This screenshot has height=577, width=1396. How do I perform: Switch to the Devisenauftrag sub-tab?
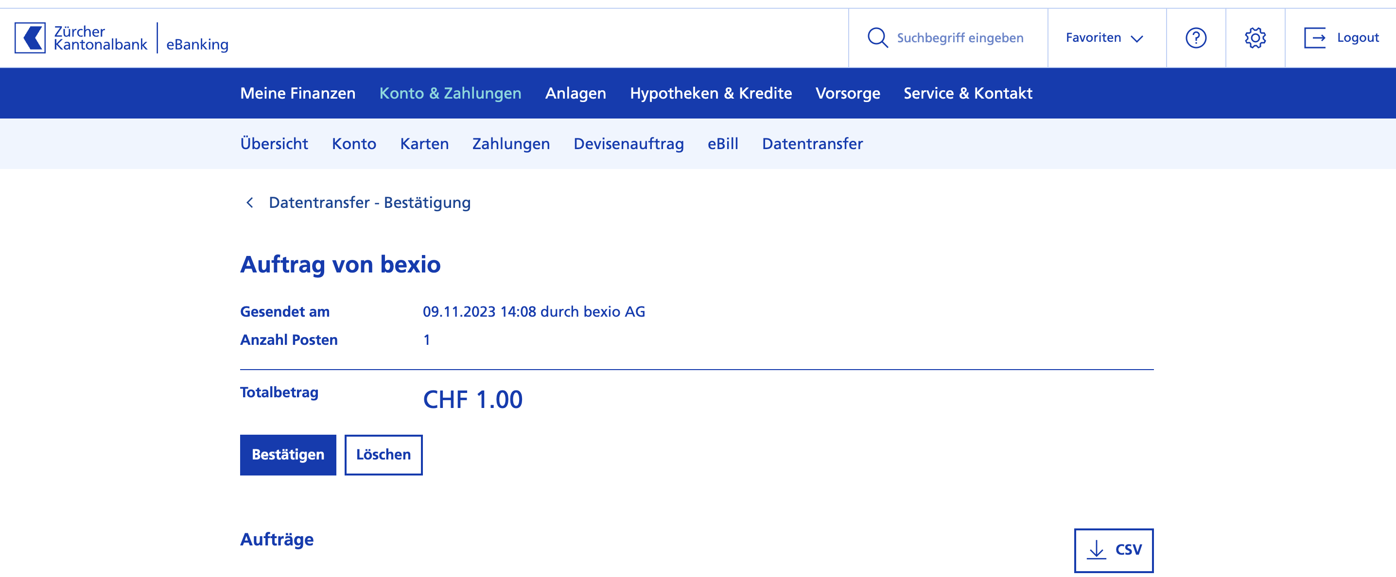628,143
